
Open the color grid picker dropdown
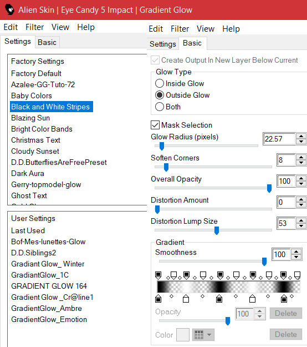coord(203,335)
